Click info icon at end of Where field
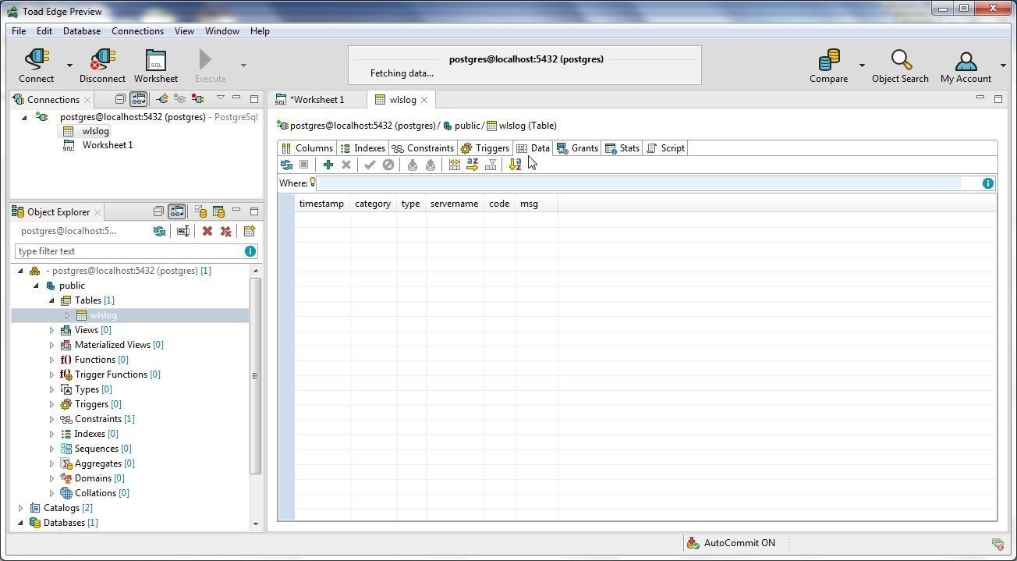Image resolution: width=1017 pixels, height=561 pixels. (x=988, y=183)
